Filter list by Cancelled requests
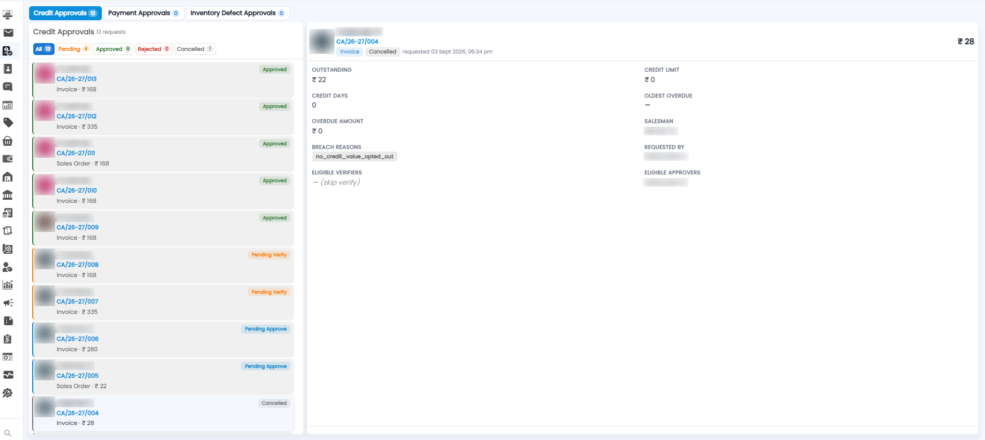This screenshot has height=440, width=985. click(195, 49)
